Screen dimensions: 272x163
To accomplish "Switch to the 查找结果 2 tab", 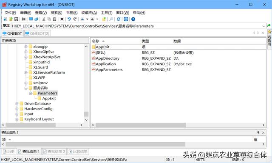I will 54,152.
